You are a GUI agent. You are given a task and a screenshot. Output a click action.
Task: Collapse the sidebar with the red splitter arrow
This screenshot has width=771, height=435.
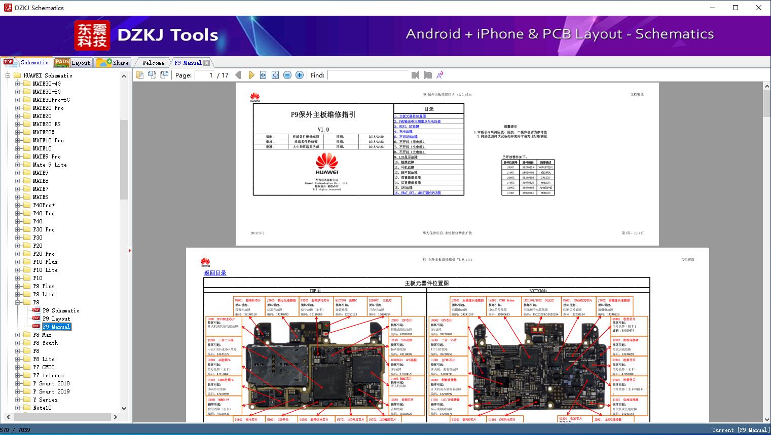(x=130, y=251)
